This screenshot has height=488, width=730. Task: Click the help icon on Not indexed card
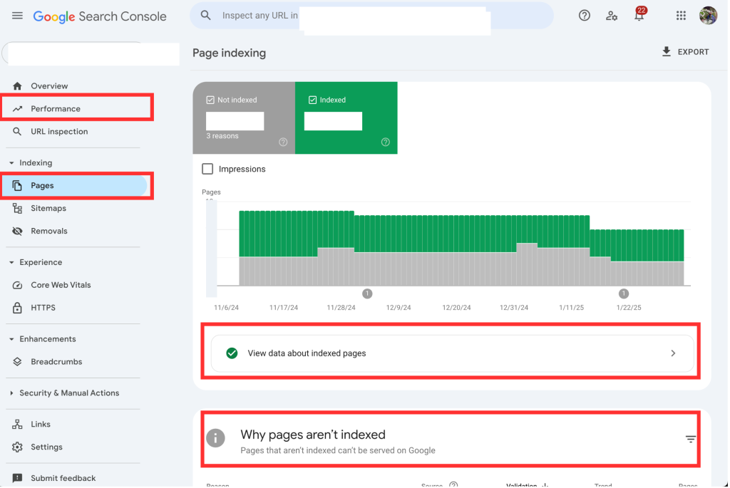click(x=283, y=142)
